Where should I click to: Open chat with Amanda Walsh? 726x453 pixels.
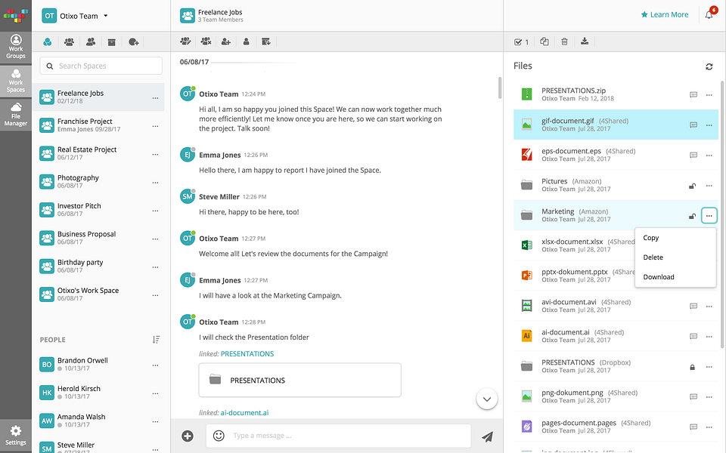point(98,421)
